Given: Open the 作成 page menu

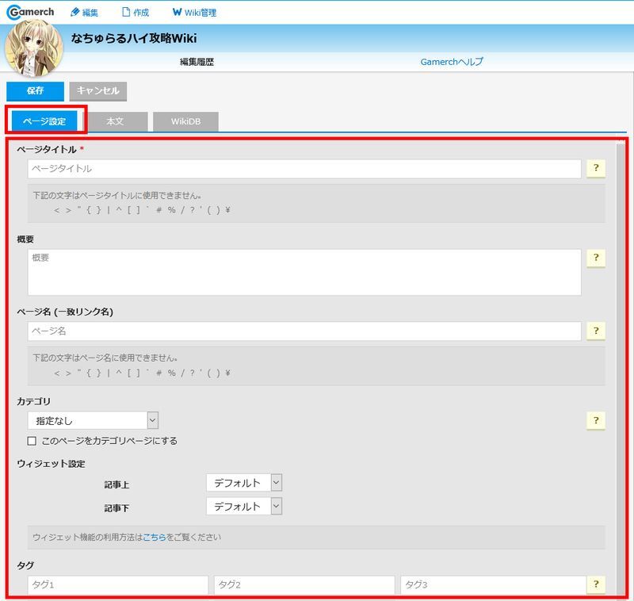Looking at the screenshot, I should [136, 13].
